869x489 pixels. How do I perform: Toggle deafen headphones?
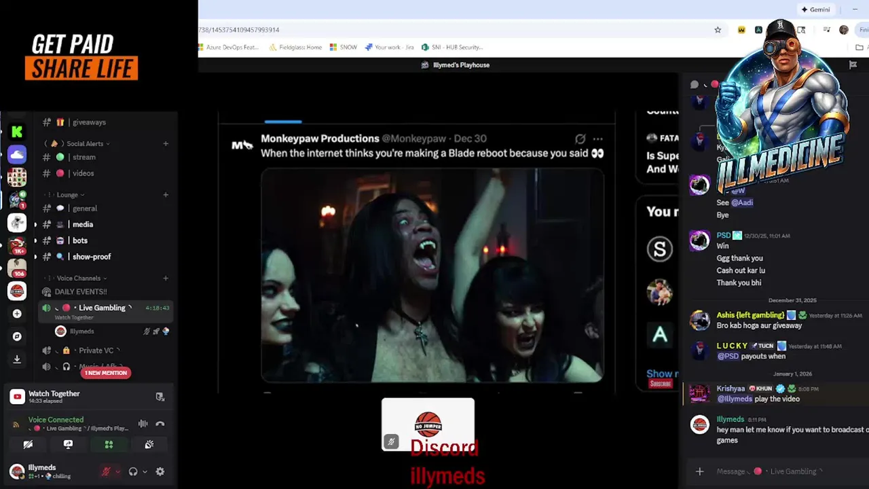click(x=133, y=471)
